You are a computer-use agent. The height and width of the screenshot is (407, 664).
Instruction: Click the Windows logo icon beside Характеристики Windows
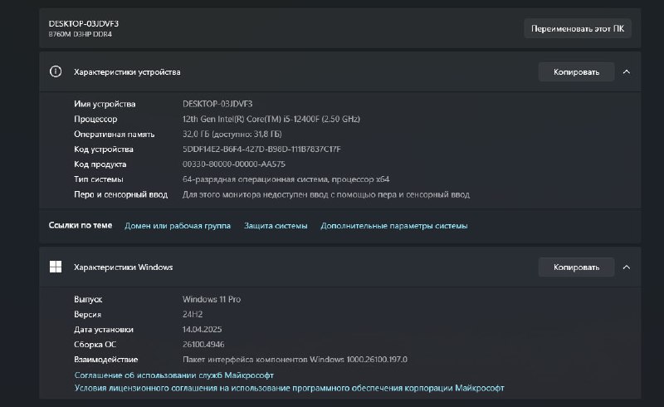tap(56, 267)
